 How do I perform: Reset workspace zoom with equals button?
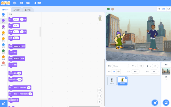100,102
